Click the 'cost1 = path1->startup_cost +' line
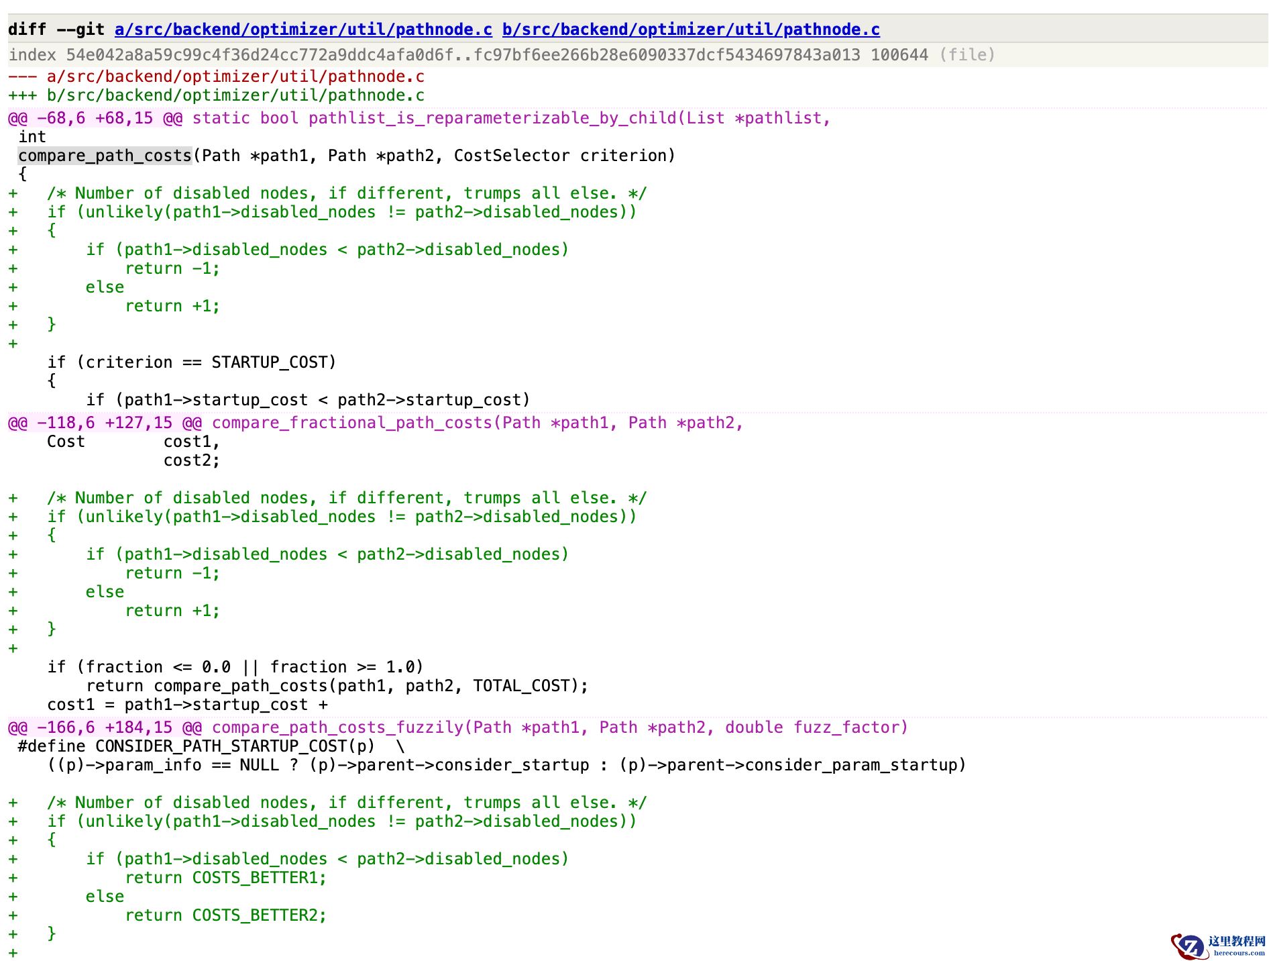The image size is (1269, 961). click(x=188, y=705)
